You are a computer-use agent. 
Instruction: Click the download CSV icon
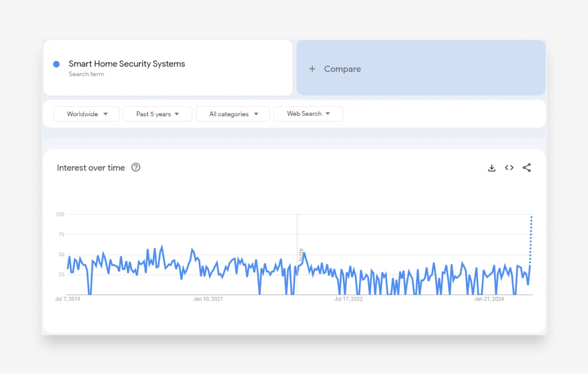(492, 168)
